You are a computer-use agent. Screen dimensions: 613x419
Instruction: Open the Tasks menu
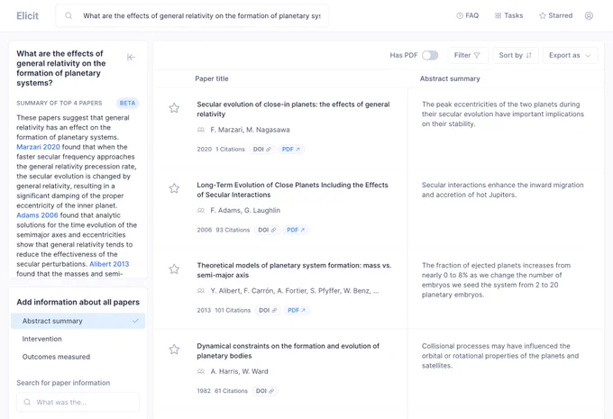(x=508, y=15)
